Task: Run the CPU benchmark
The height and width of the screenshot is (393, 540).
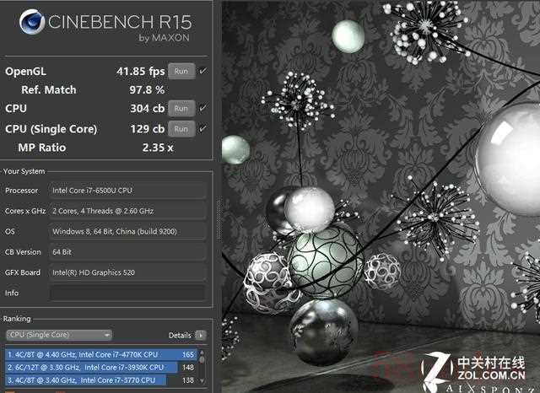Action: tap(180, 108)
